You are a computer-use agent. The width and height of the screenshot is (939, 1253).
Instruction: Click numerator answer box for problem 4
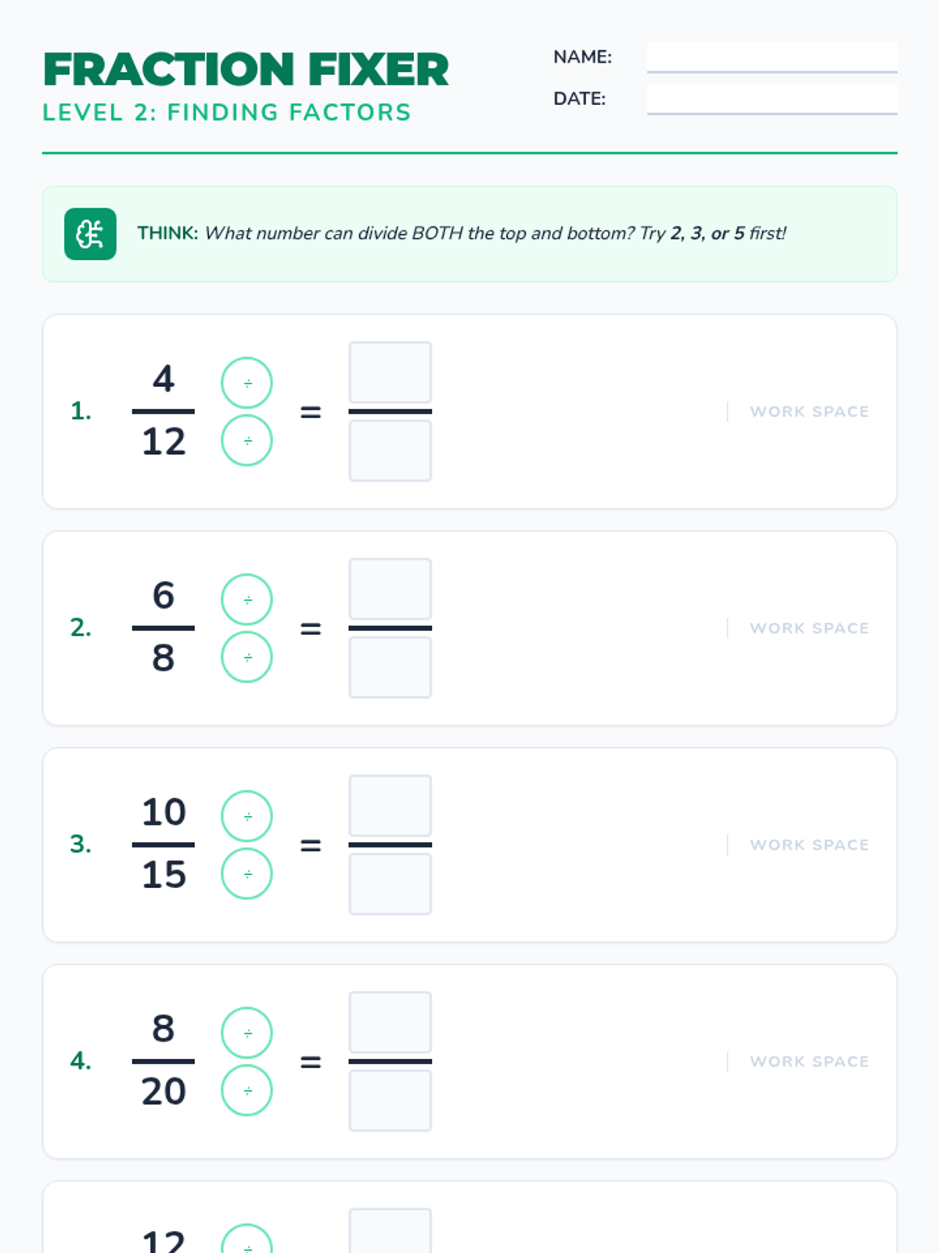[390, 1023]
